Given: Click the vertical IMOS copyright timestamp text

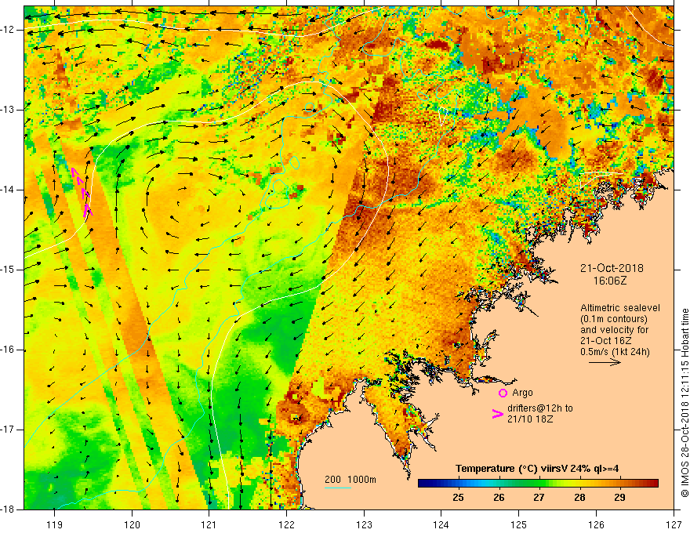Looking at the screenshot, I should (x=685, y=403).
